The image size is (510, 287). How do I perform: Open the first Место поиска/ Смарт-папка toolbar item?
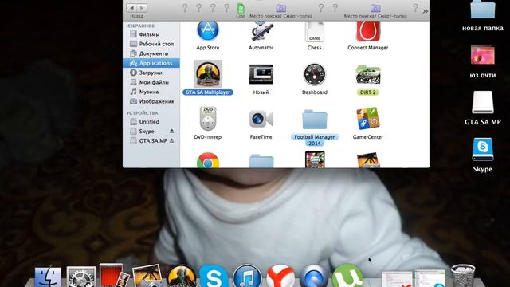280,10
